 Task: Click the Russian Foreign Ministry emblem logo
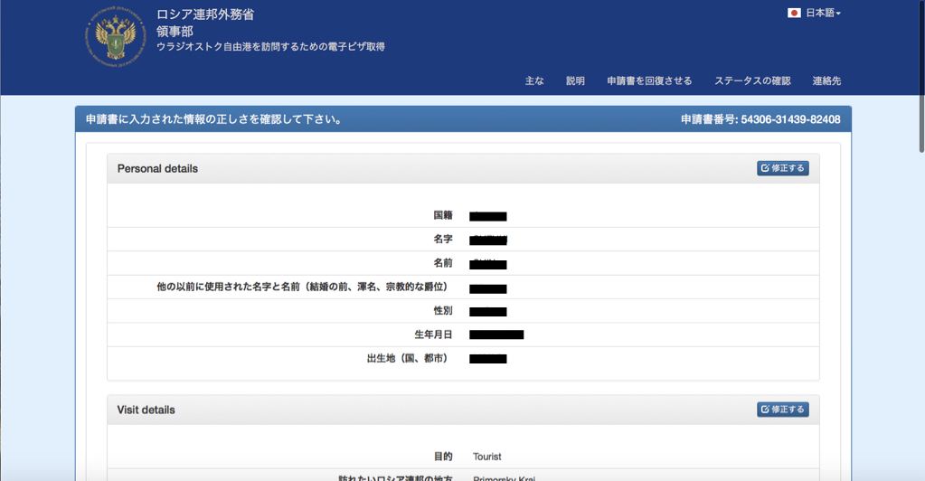click(116, 36)
